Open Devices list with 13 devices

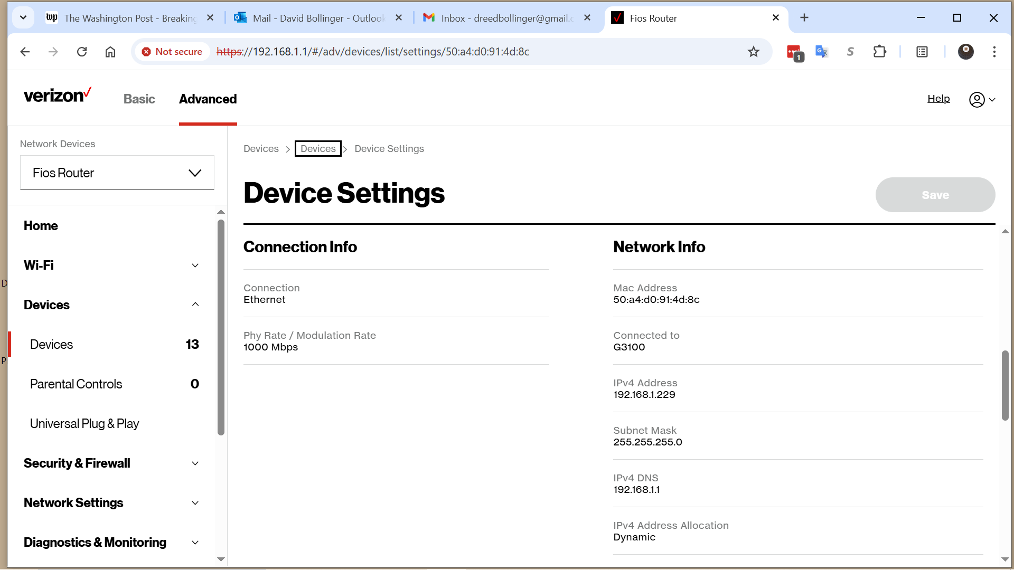[114, 344]
